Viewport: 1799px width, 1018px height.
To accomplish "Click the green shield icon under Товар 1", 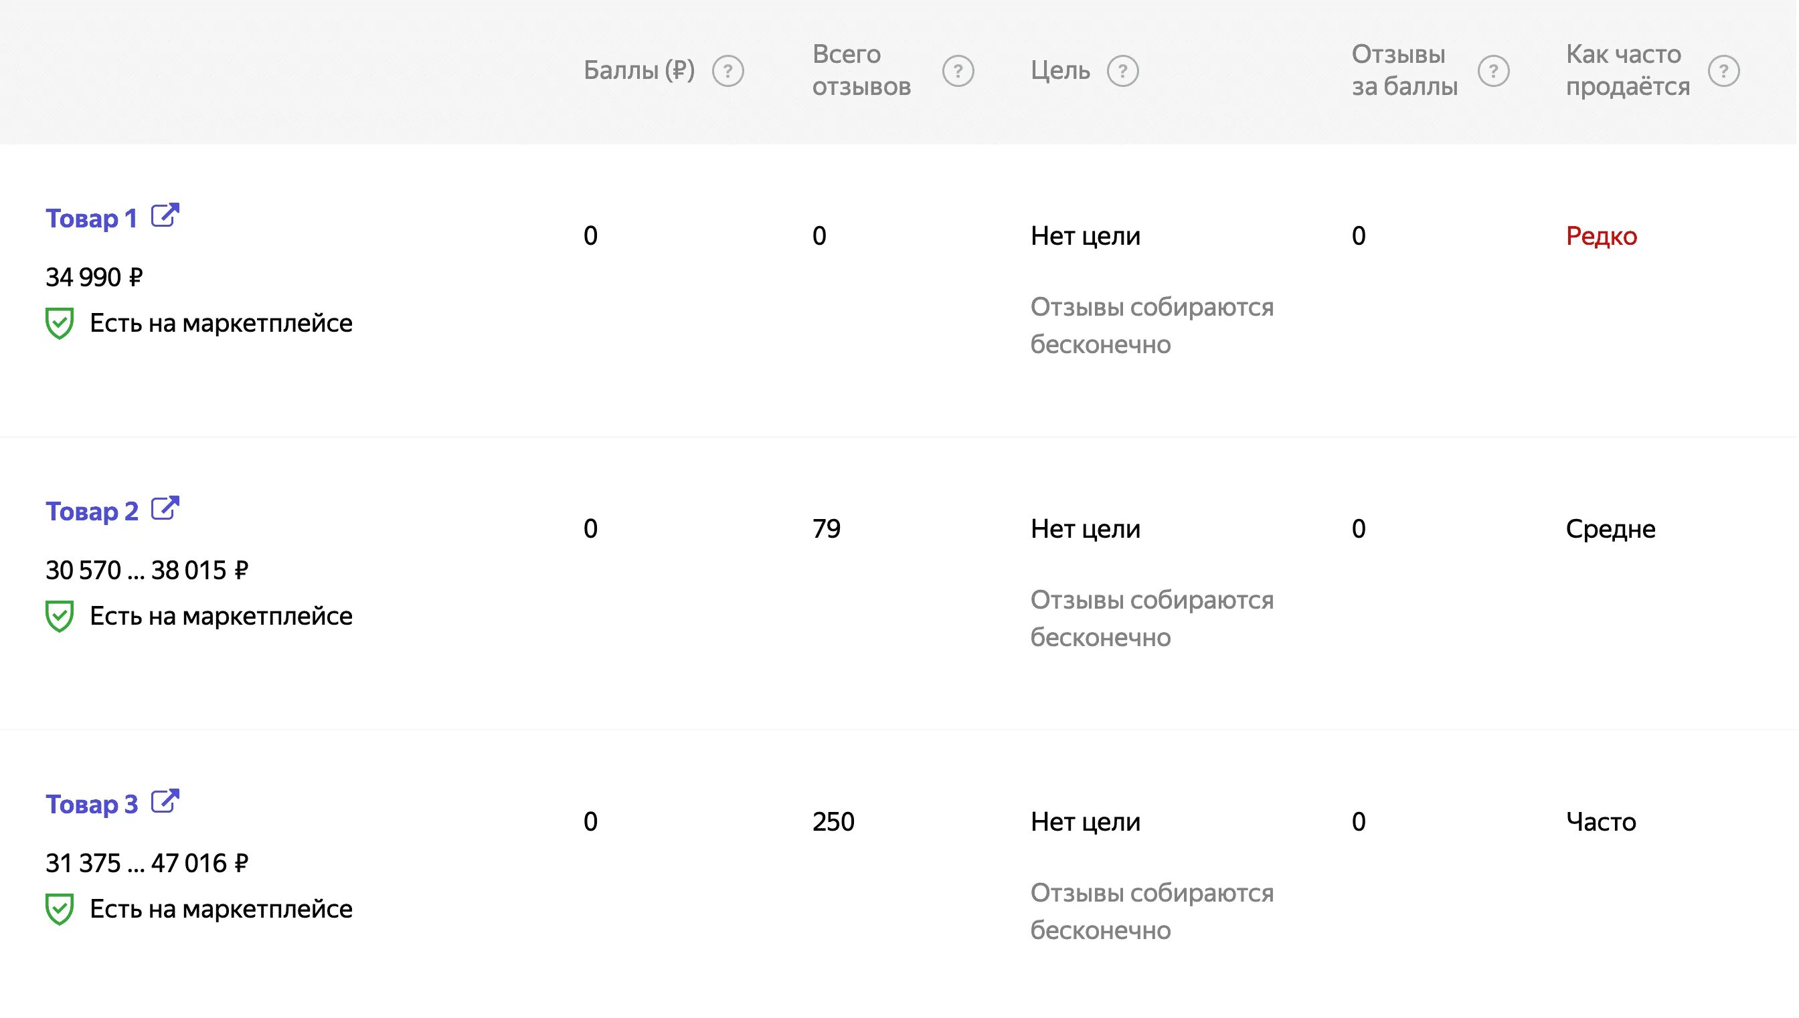I will (x=60, y=323).
